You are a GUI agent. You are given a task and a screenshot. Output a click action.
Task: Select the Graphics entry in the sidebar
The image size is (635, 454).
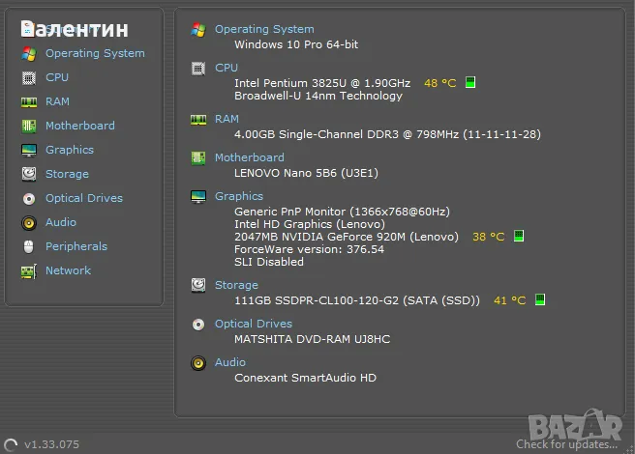click(69, 150)
